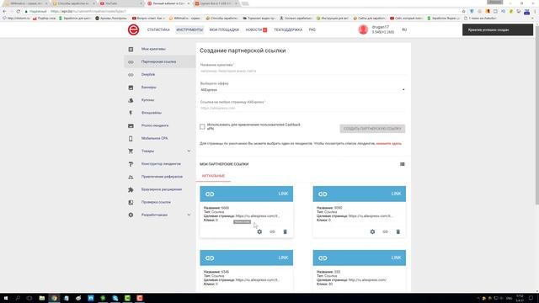Open File Explorer from the taskbar
This screenshot has width=539, height=303.
tap(42, 298)
